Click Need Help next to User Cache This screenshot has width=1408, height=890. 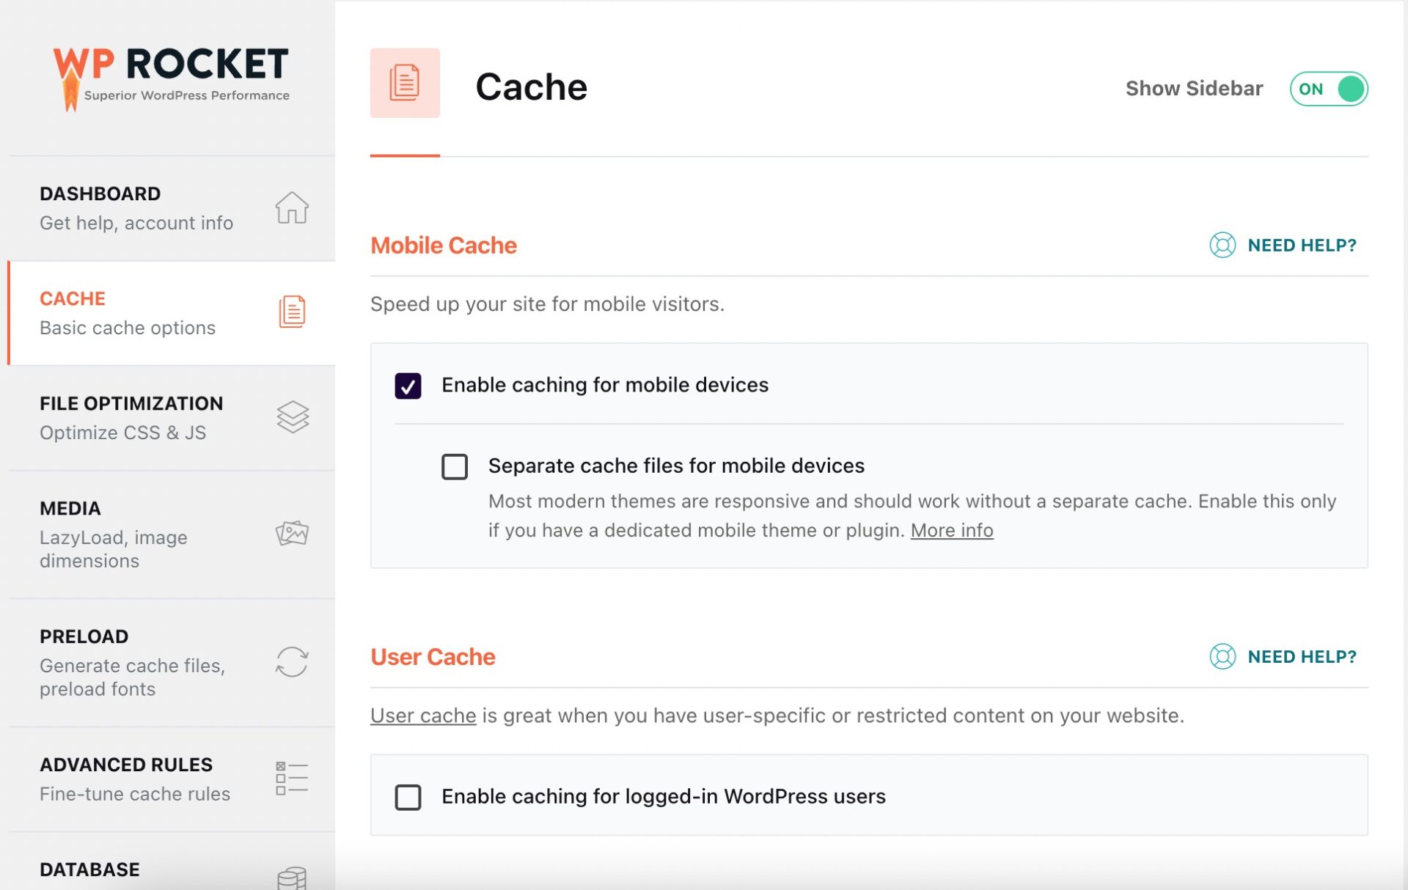tap(1302, 656)
